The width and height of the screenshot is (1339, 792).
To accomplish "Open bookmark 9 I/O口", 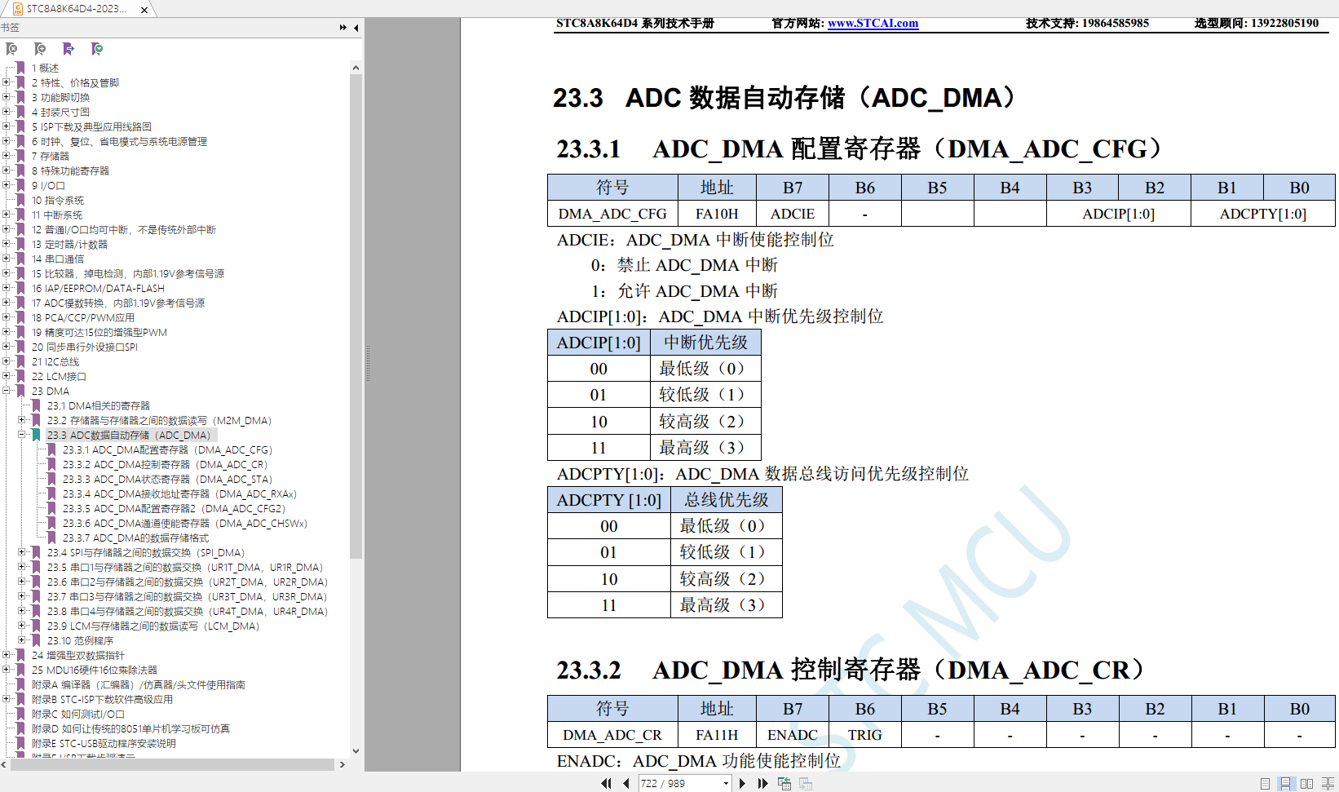I will click(48, 185).
